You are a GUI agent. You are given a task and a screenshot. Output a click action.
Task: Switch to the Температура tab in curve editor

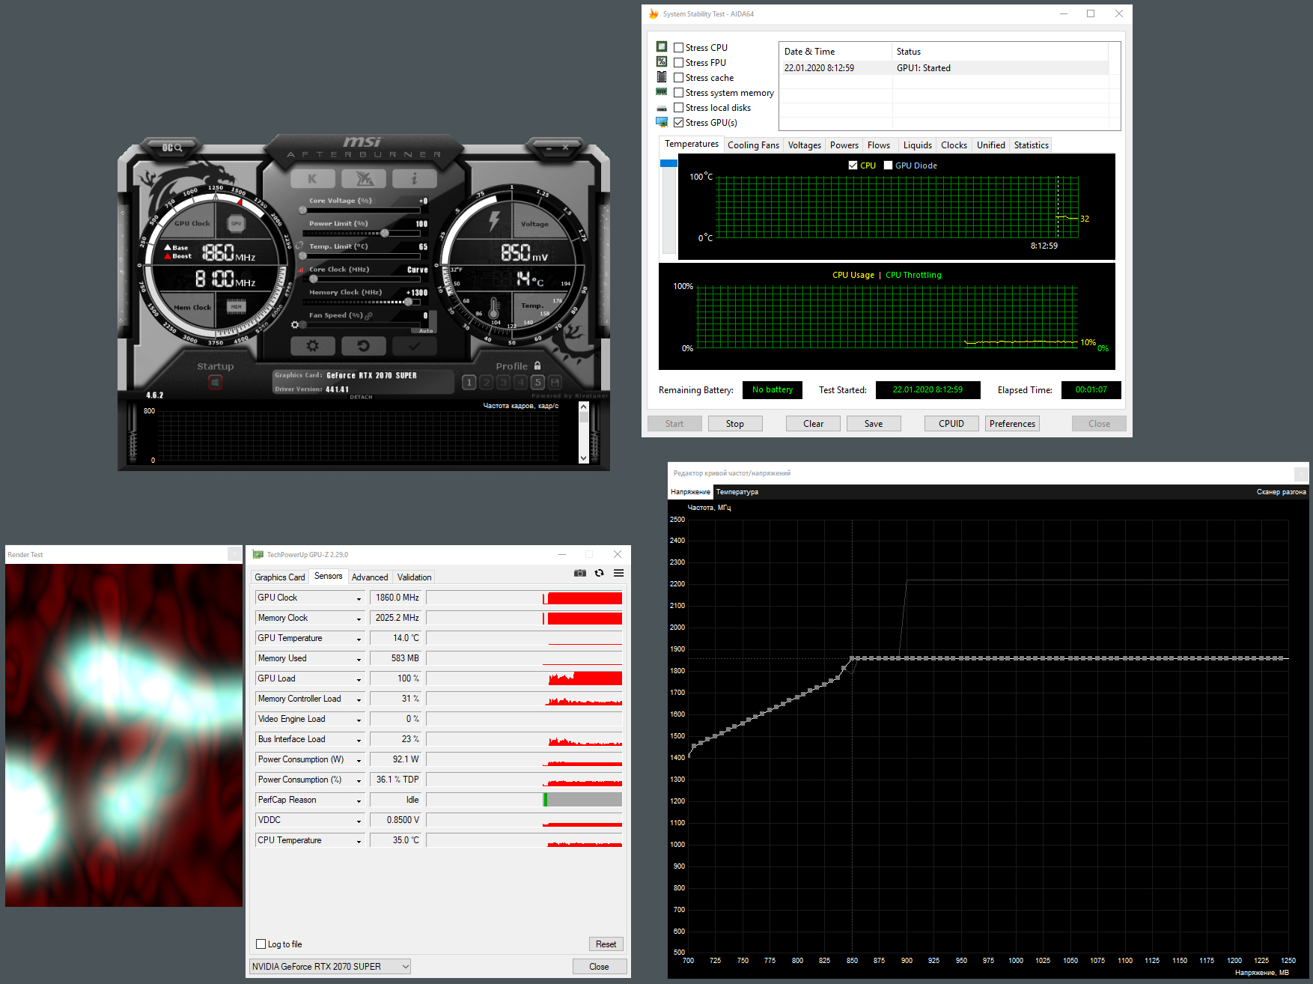pyautogui.click(x=737, y=492)
